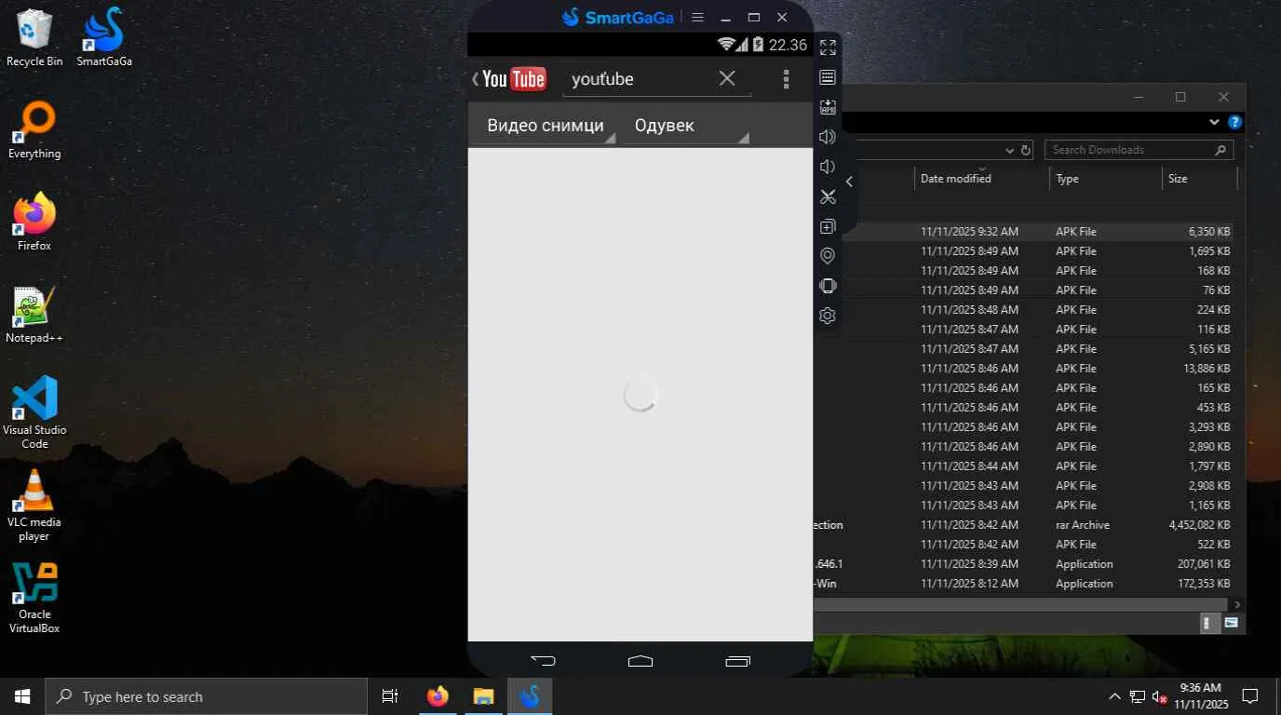Open the Windows Start menu
1281x715 pixels.
pyautogui.click(x=22, y=696)
